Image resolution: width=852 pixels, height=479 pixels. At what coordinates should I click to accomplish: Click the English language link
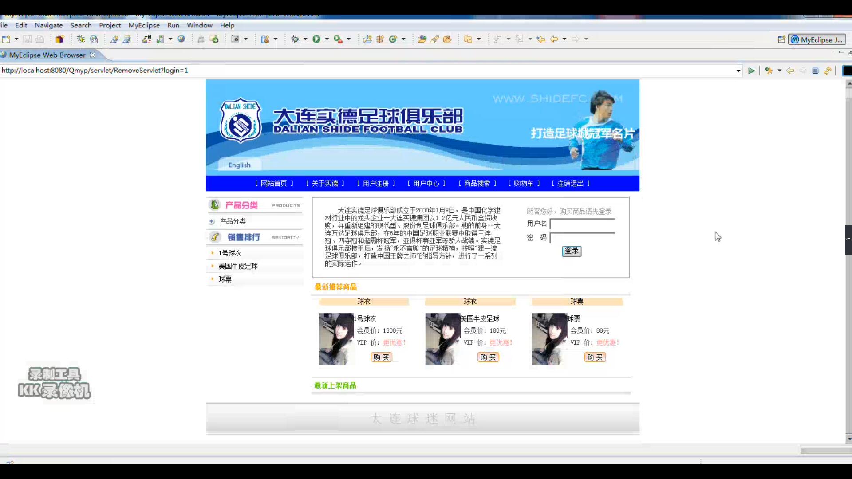(x=239, y=165)
